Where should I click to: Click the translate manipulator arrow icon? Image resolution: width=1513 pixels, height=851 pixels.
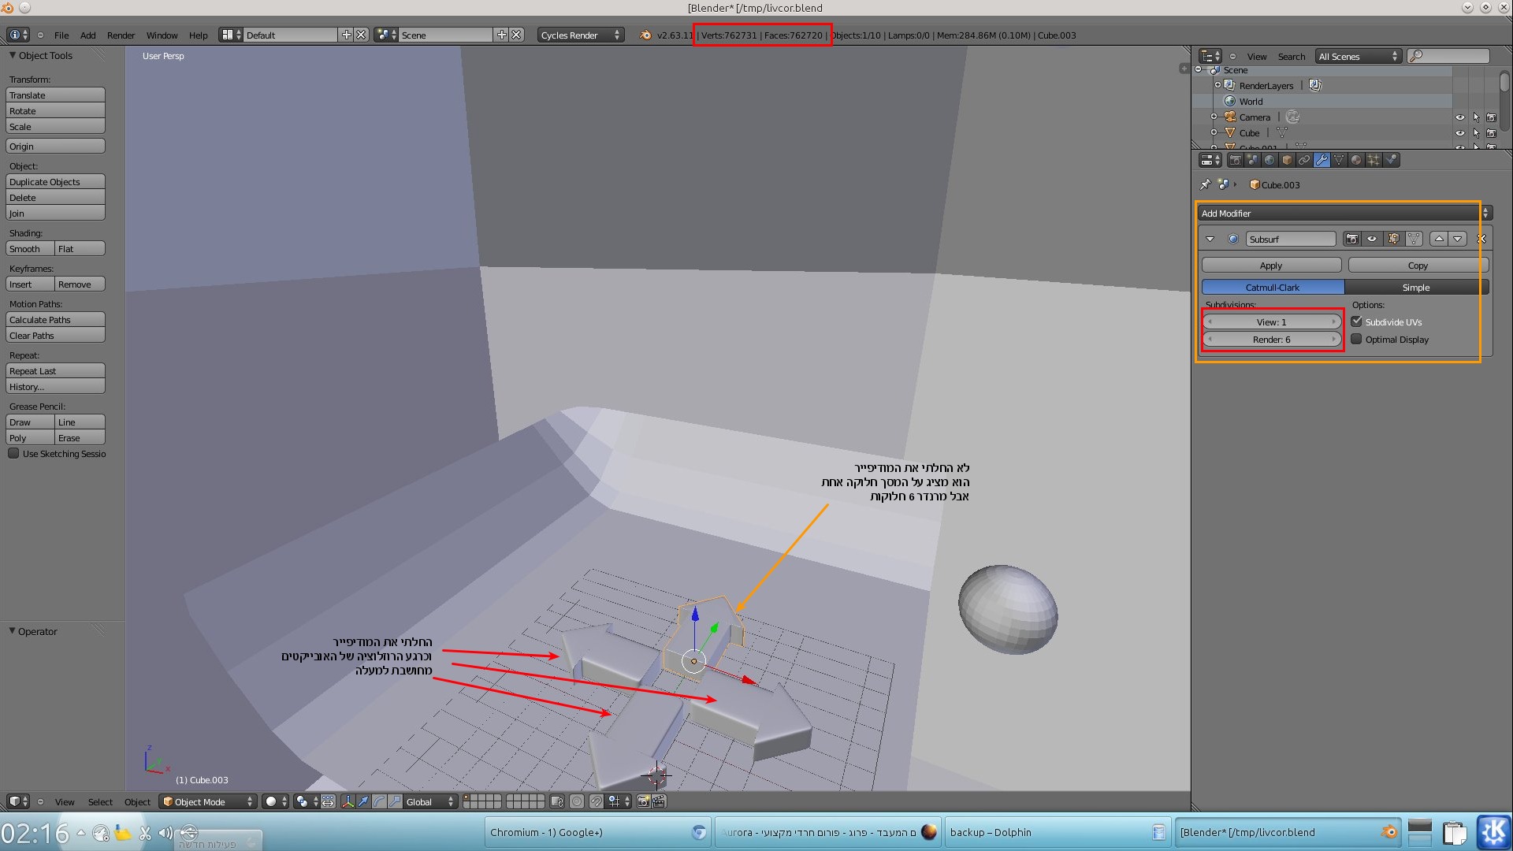click(x=363, y=801)
